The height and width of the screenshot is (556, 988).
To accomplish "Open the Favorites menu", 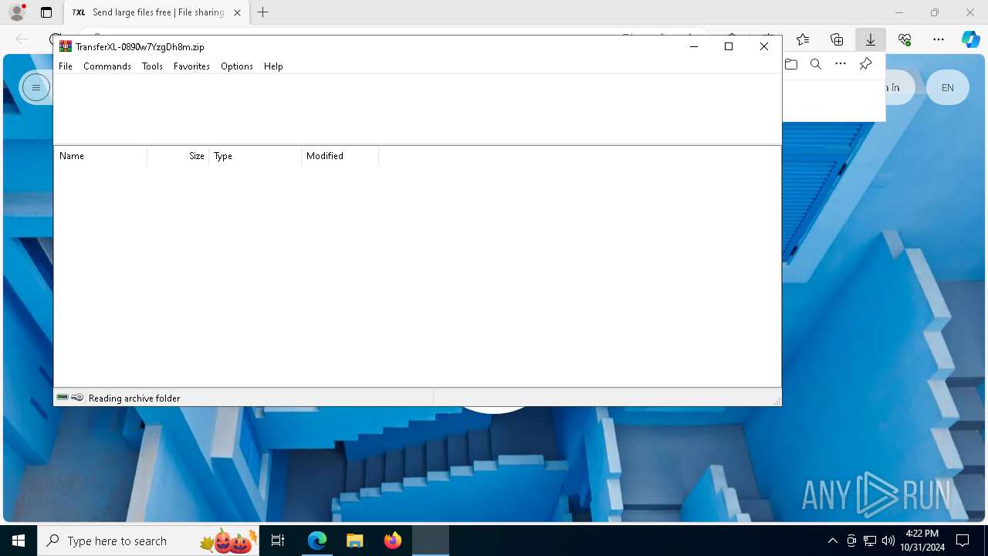I will click(x=191, y=66).
